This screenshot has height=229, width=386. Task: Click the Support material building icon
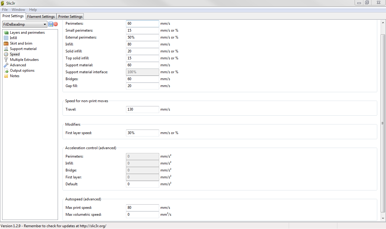click(x=6, y=49)
